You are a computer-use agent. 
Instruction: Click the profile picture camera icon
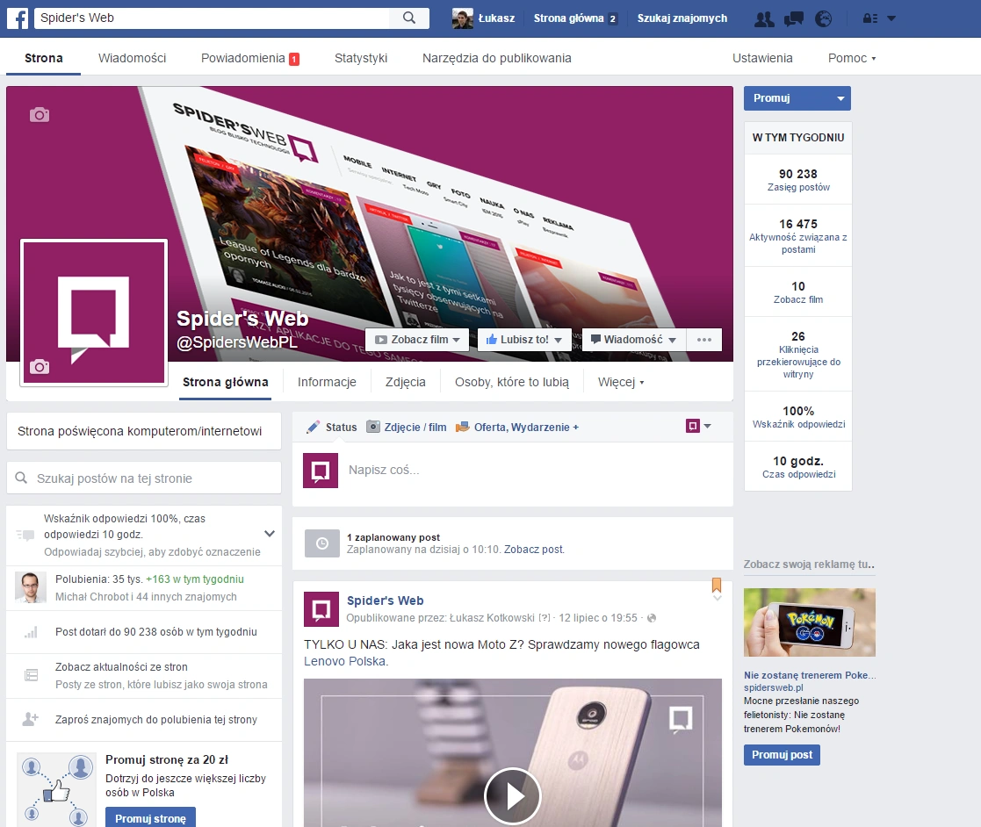[x=40, y=367]
